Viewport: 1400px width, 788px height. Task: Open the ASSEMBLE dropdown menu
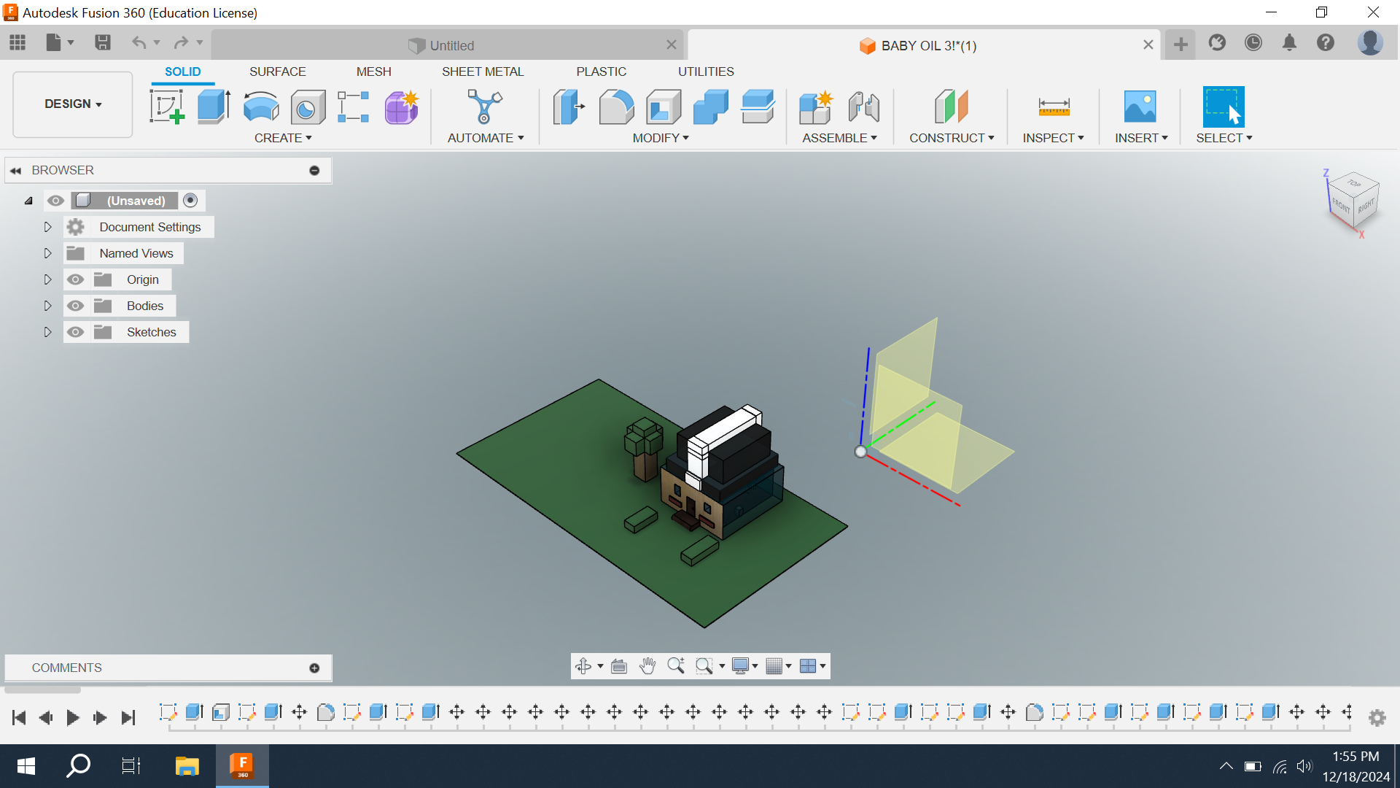839,138
